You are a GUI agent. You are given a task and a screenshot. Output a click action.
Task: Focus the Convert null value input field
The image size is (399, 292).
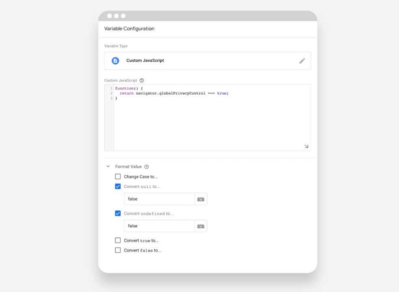(x=159, y=199)
